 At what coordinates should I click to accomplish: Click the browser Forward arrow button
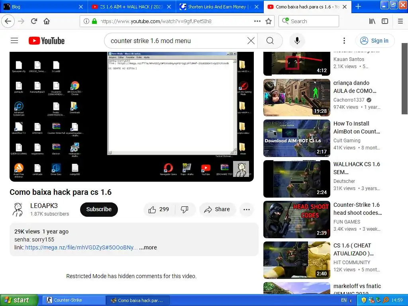21,21
